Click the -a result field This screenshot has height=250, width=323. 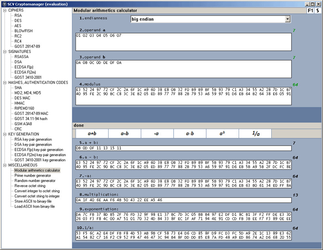tap(184, 183)
